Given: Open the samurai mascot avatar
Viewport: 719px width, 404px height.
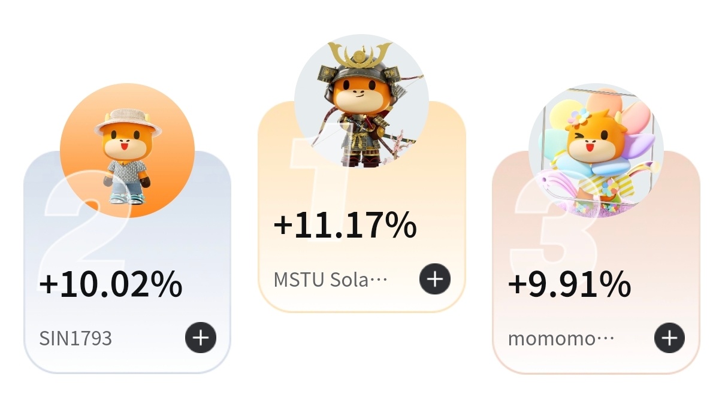Looking at the screenshot, I should pyautogui.click(x=361, y=102).
